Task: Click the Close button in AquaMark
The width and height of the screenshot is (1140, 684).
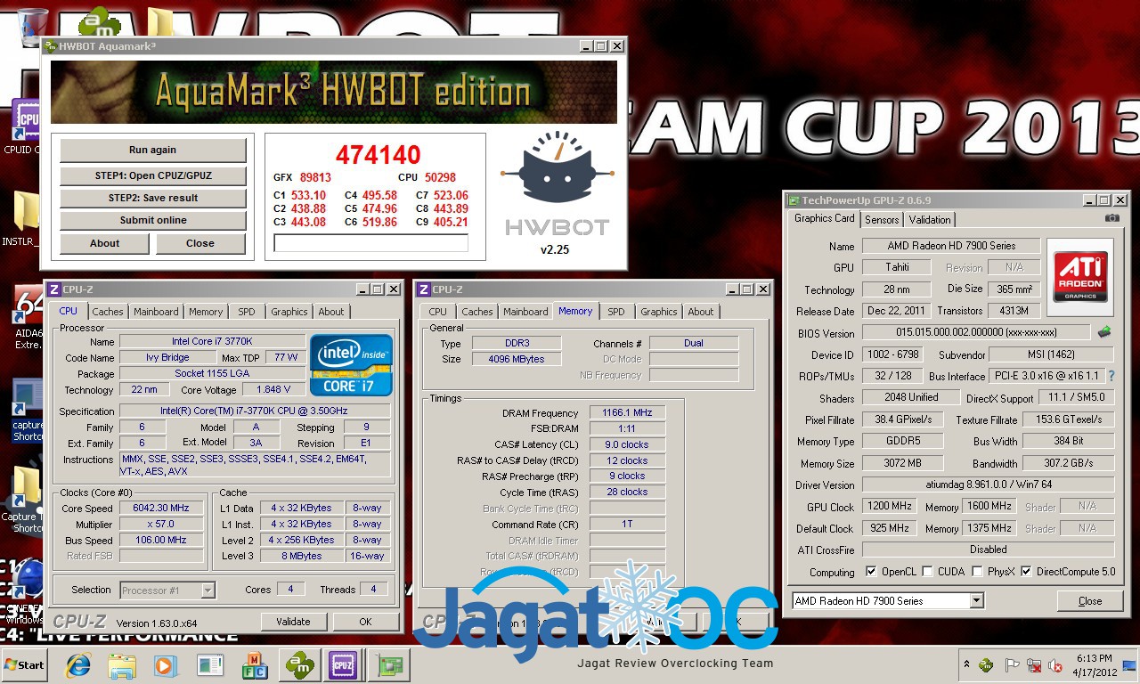Action: pos(200,243)
